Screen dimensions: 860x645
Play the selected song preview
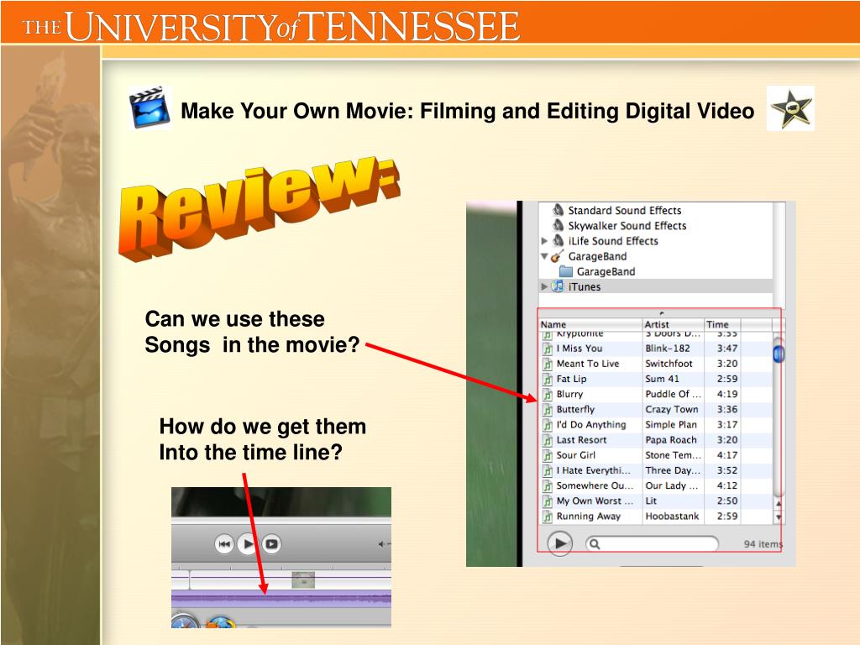pyautogui.click(x=559, y=543)
